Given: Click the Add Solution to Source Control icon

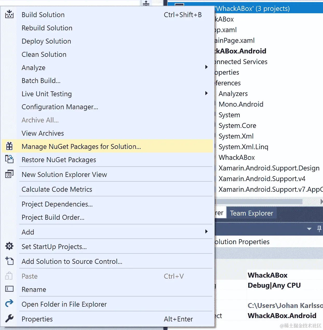Looking at the screenshot, I should click(9, 261).
